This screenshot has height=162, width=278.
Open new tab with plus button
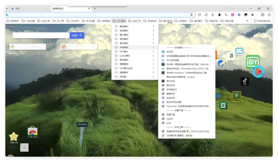coord(95,8)
